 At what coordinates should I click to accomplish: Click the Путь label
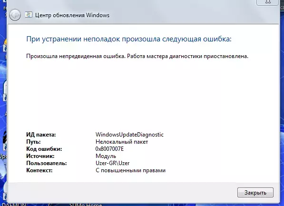point(33,142)
